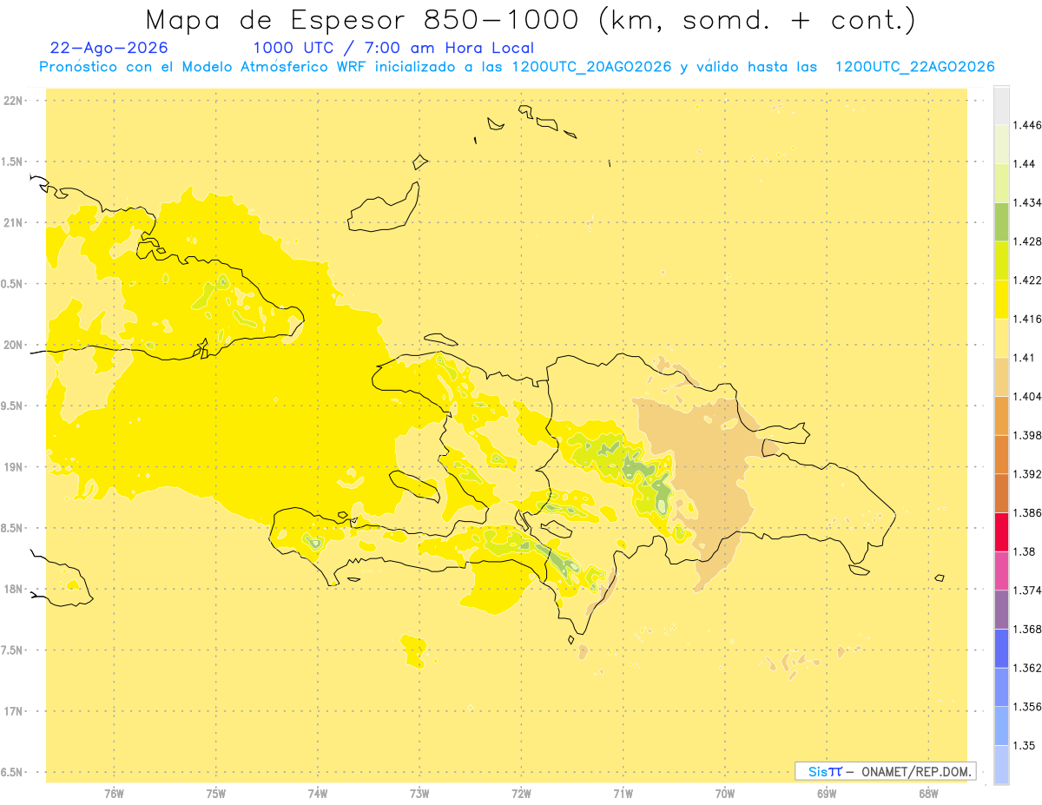Click the legend value 1.428
Viewport: 1042px width, 805px height.
coord(1027,241)
